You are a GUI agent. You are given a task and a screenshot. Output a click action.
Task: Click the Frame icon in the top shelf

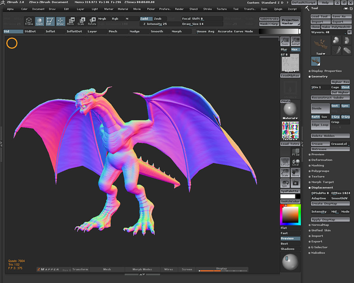(29, 21)
